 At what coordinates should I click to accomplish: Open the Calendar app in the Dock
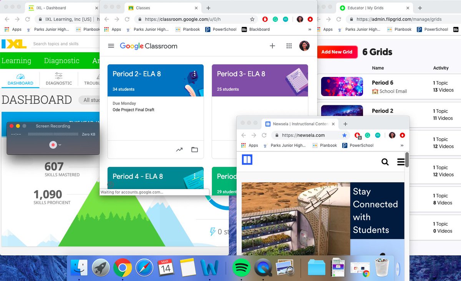(x=166, y=268)
